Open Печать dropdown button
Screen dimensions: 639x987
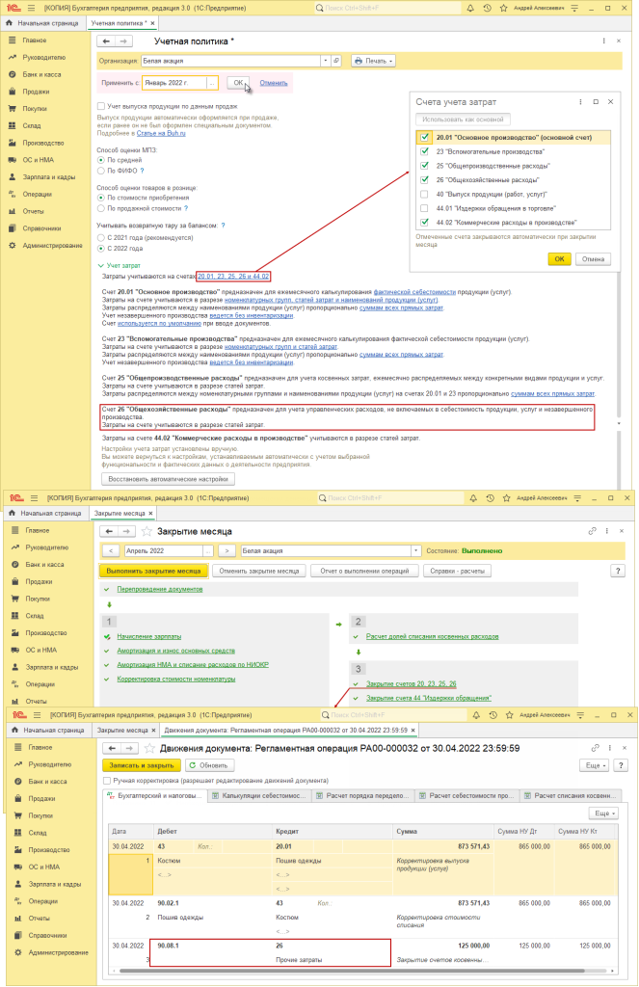click(373, 61)
